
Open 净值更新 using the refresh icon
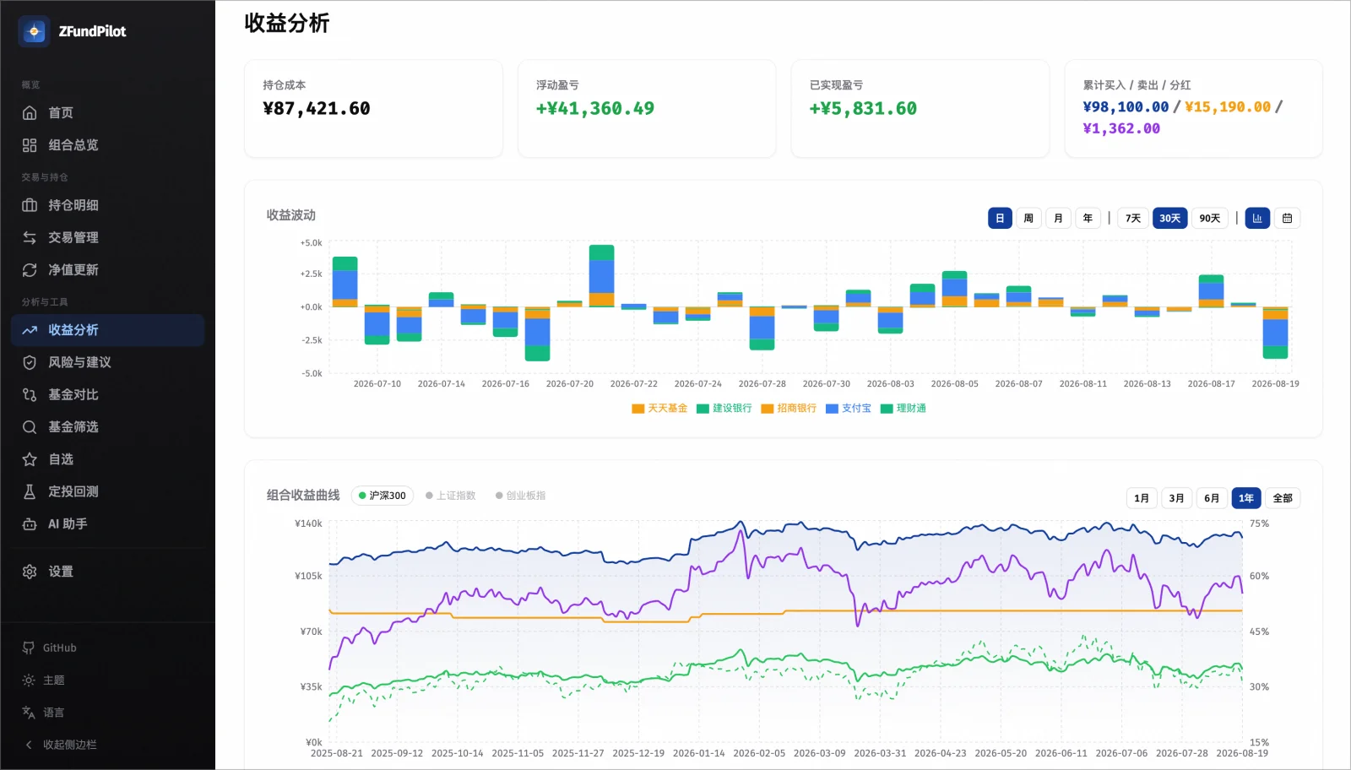pyautogui.click(x=30, y=270)
